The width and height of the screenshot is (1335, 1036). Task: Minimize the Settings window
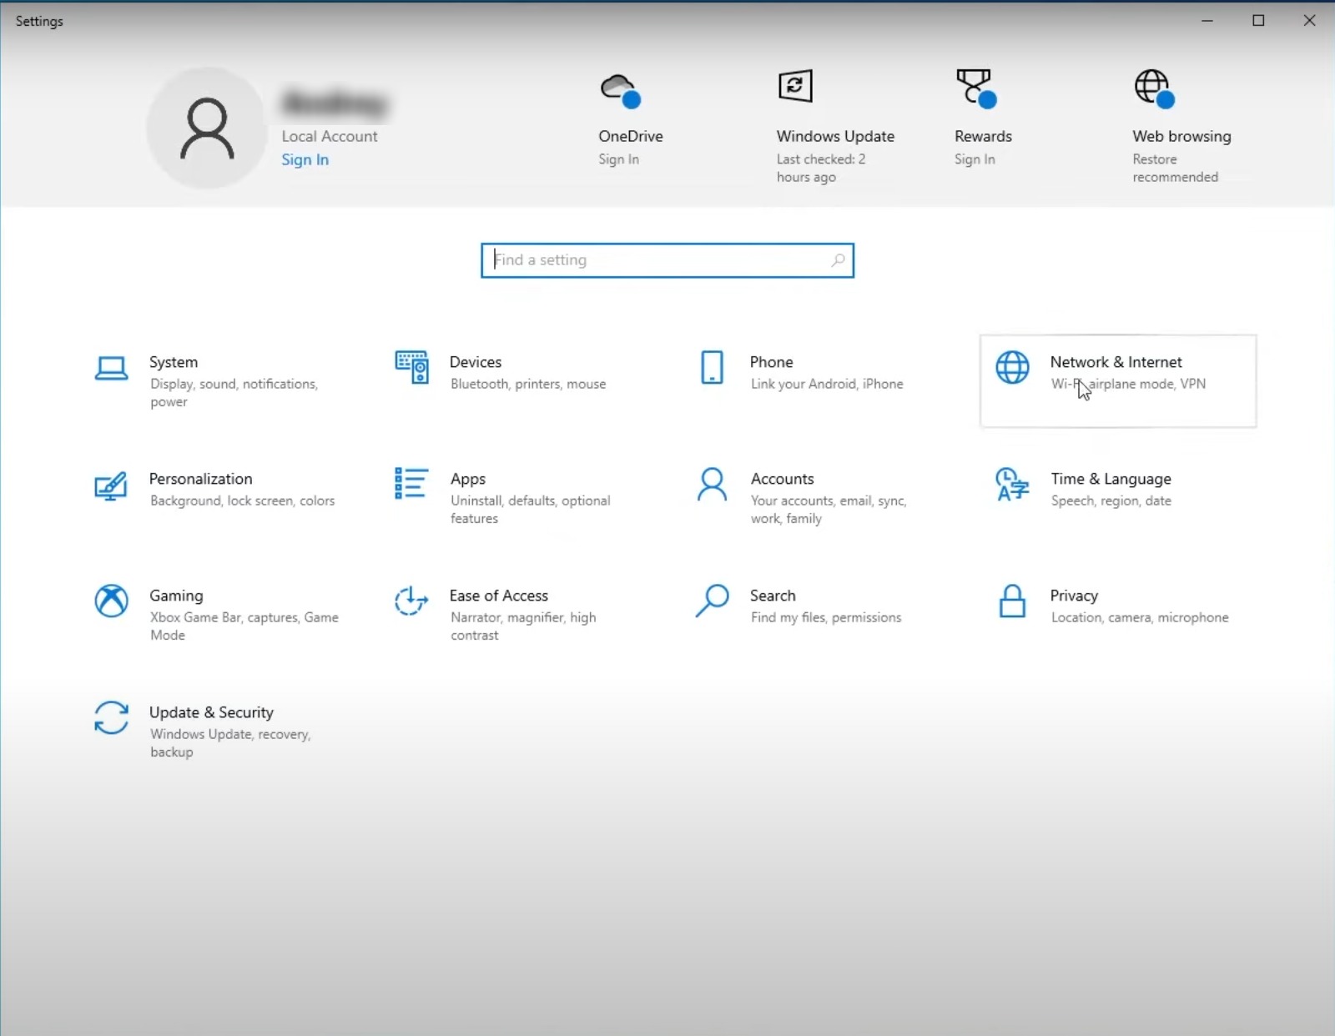[1207, 21]
